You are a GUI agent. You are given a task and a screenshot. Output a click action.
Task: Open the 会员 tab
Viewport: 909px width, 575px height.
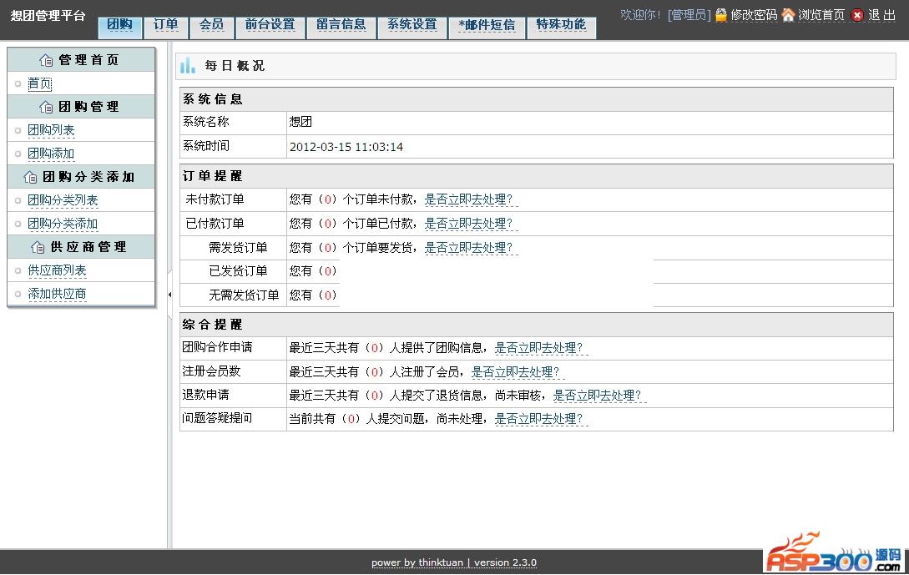(211, 25)
